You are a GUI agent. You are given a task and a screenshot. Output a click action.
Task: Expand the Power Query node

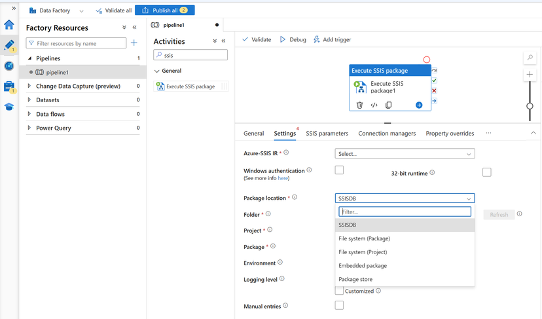click(x=29, y=127)
